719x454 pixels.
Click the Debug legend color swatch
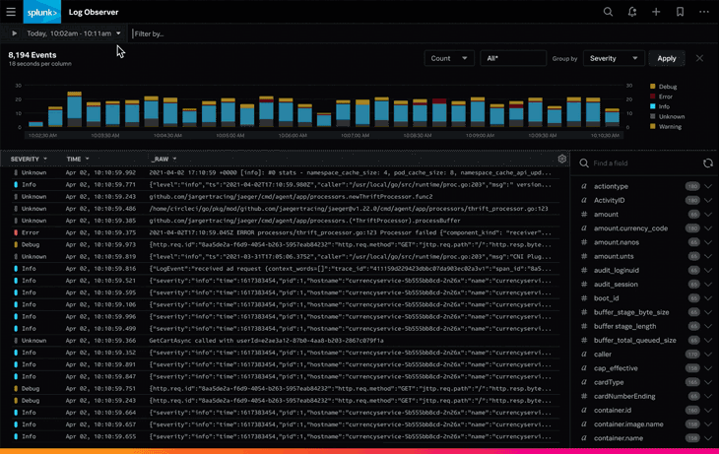click(x=652, y=87)
